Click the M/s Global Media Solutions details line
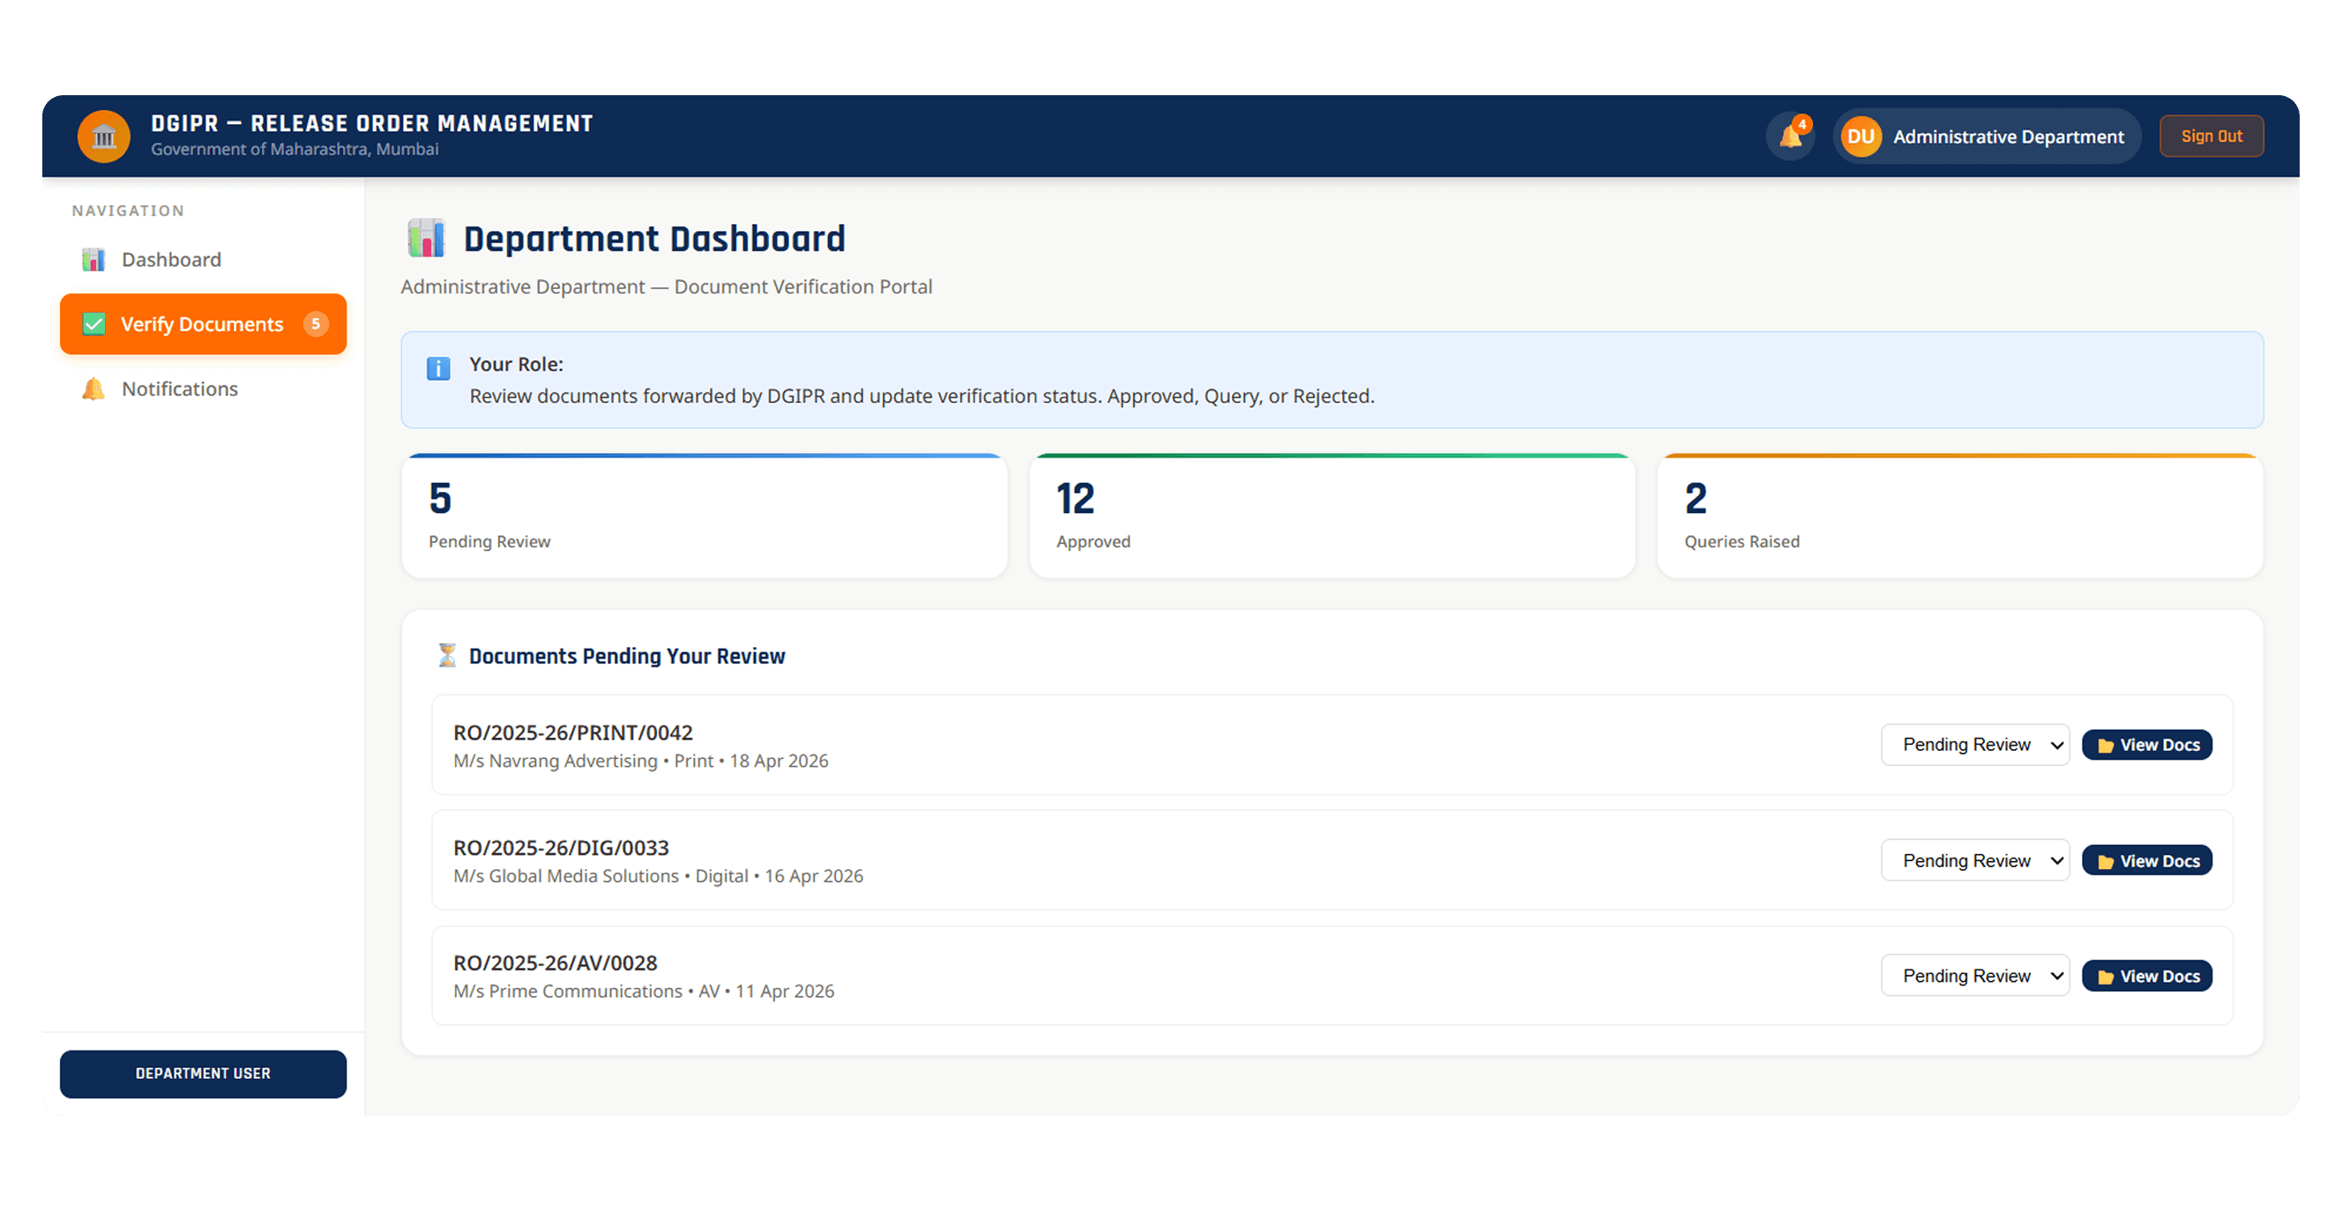The image size is (2342, 1211). coord(658,877)
